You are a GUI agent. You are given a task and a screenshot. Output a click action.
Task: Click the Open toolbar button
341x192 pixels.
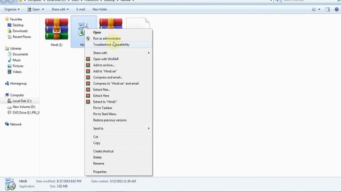(x=34, y=10)
